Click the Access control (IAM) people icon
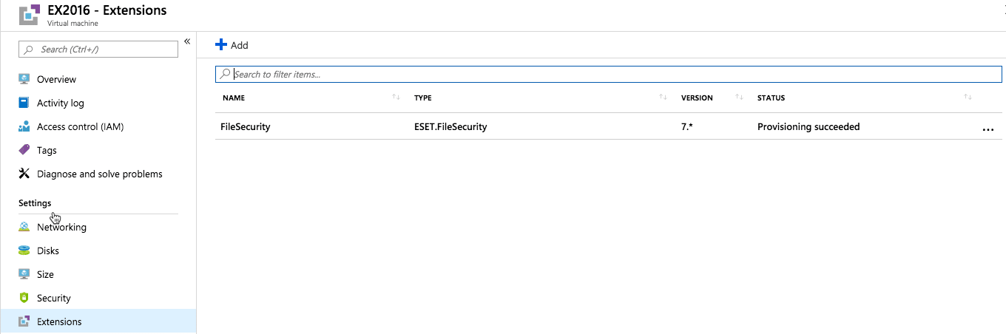This screenshot has height=334, width=1006. (x=24, y=126)
